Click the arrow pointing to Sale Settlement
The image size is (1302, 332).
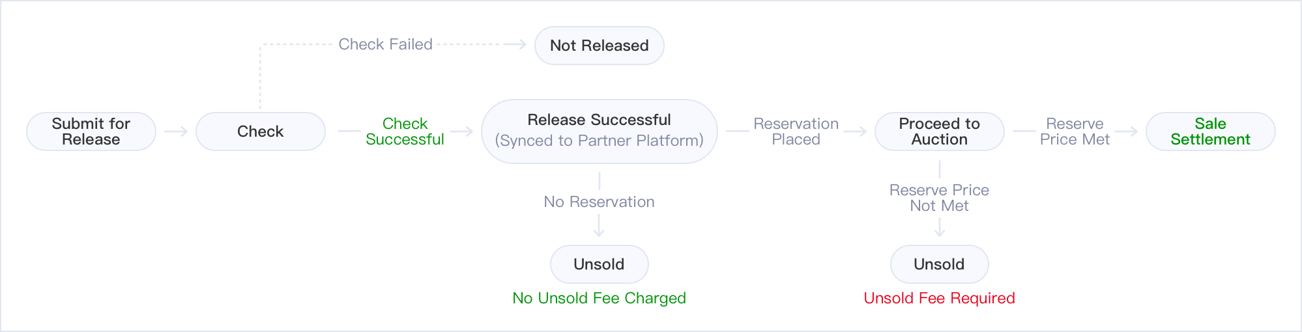click(x=1126, y=131)
